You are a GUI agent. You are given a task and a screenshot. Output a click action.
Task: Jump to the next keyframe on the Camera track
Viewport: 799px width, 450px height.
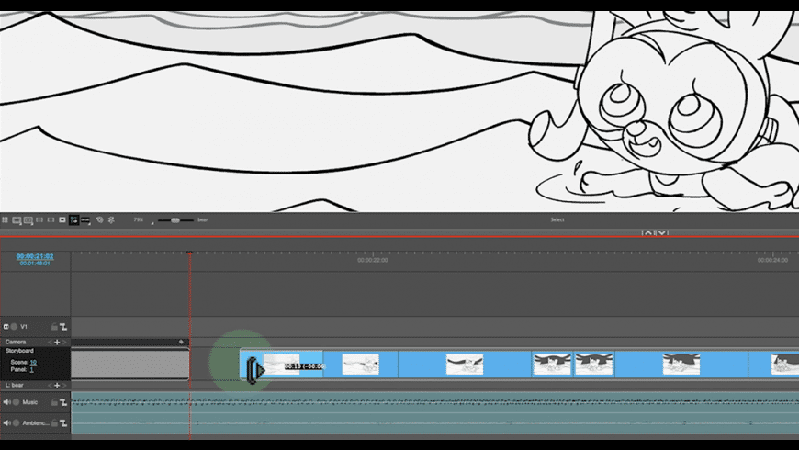click(x=64, y=342)
